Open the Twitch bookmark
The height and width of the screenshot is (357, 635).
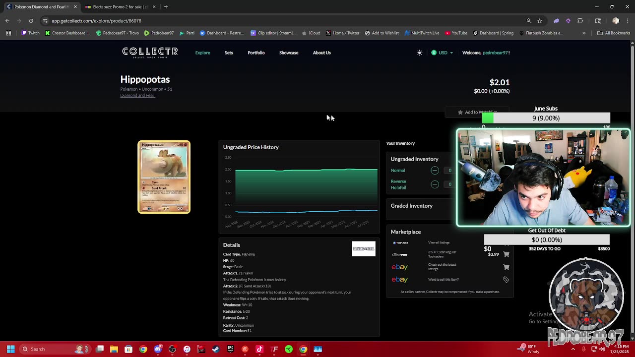[31, 33]
